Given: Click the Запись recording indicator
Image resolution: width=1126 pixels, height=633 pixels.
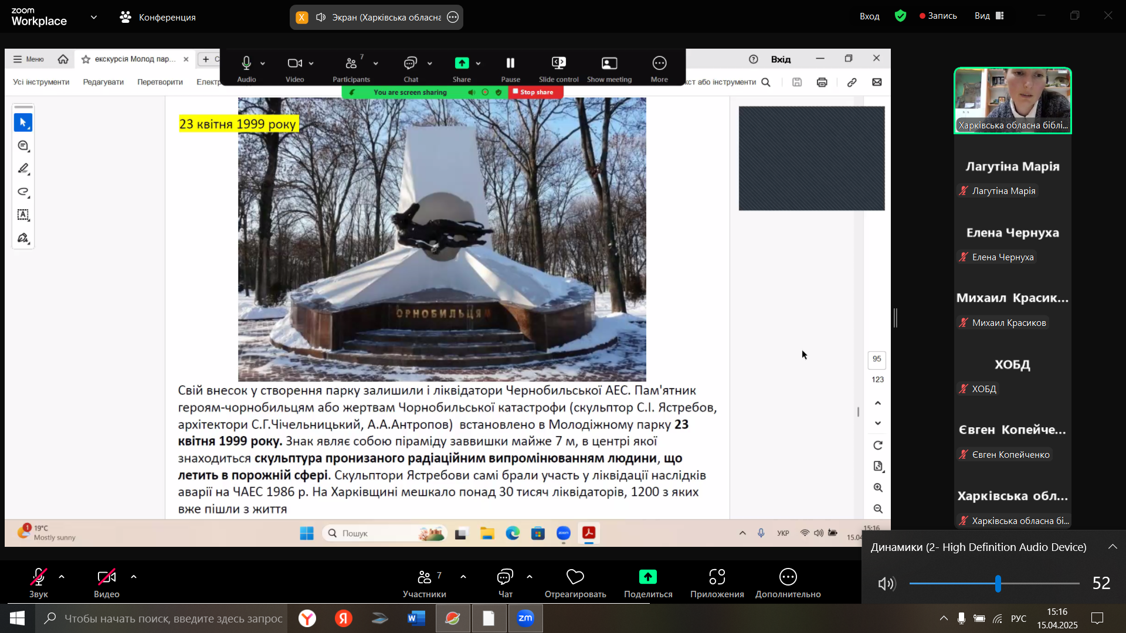Looking at the screenshot, I should pyautogui.click(x=938, y=16).
